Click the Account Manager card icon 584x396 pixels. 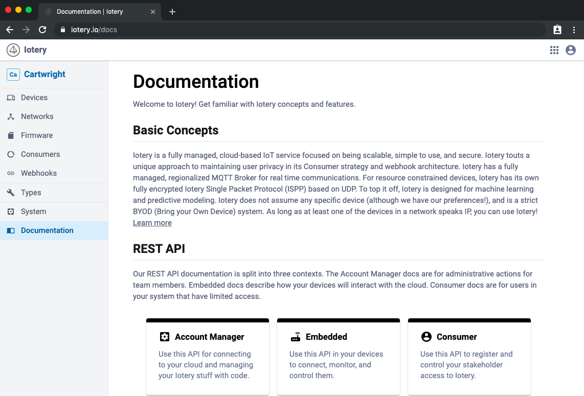(x=165, y=337)
